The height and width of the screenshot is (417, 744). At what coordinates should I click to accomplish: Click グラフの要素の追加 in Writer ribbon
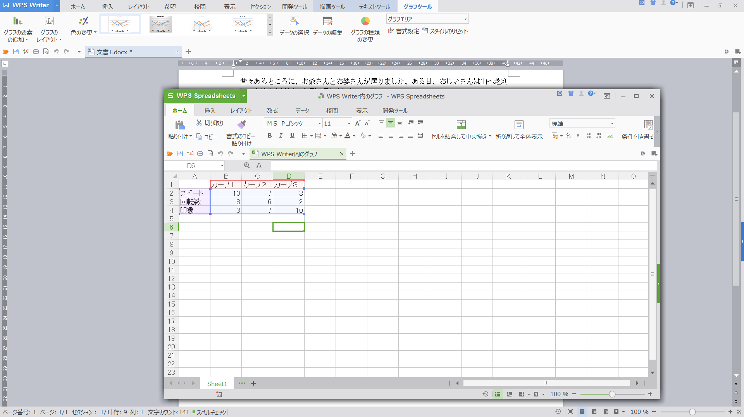click(x=18, y=29)
